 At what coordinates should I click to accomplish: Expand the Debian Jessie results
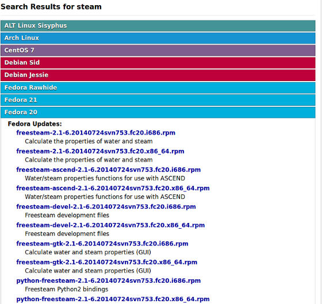tap(158, 75)
